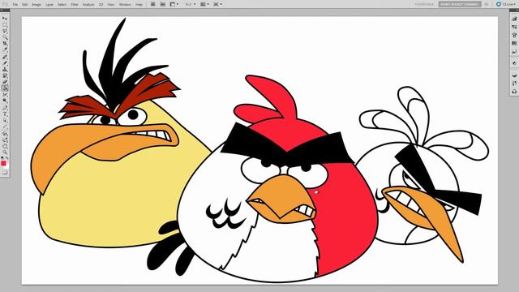Open the Paths panel icon
Screen dimensions: 519x292
click(514, 92)
